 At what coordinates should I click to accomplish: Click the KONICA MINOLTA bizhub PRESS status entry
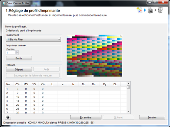click(61, 123)
